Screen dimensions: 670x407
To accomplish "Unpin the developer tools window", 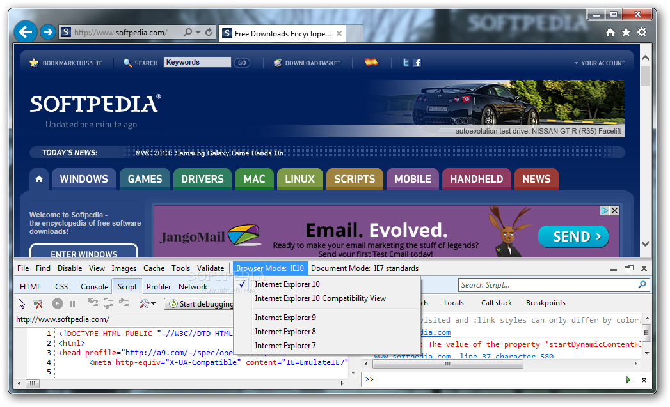I will tap(629, 268).
